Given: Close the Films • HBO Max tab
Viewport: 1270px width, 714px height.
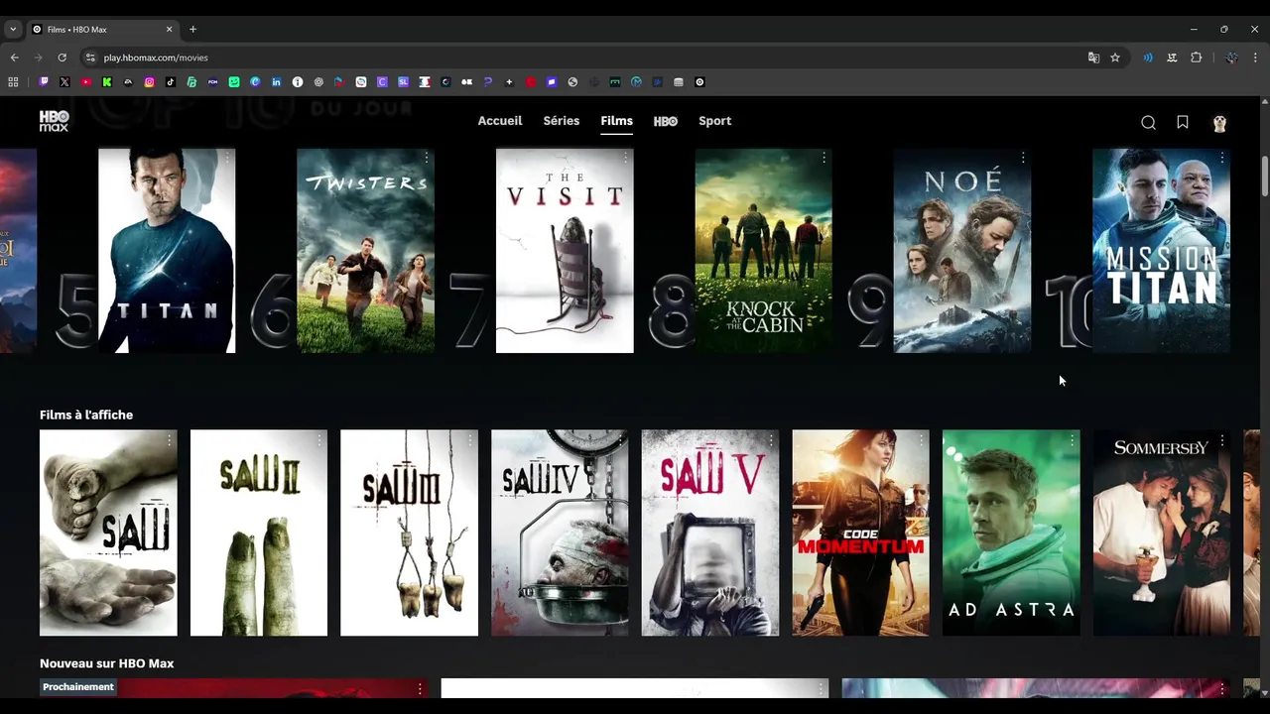Looking at the screenshot, I should [170, 29].
